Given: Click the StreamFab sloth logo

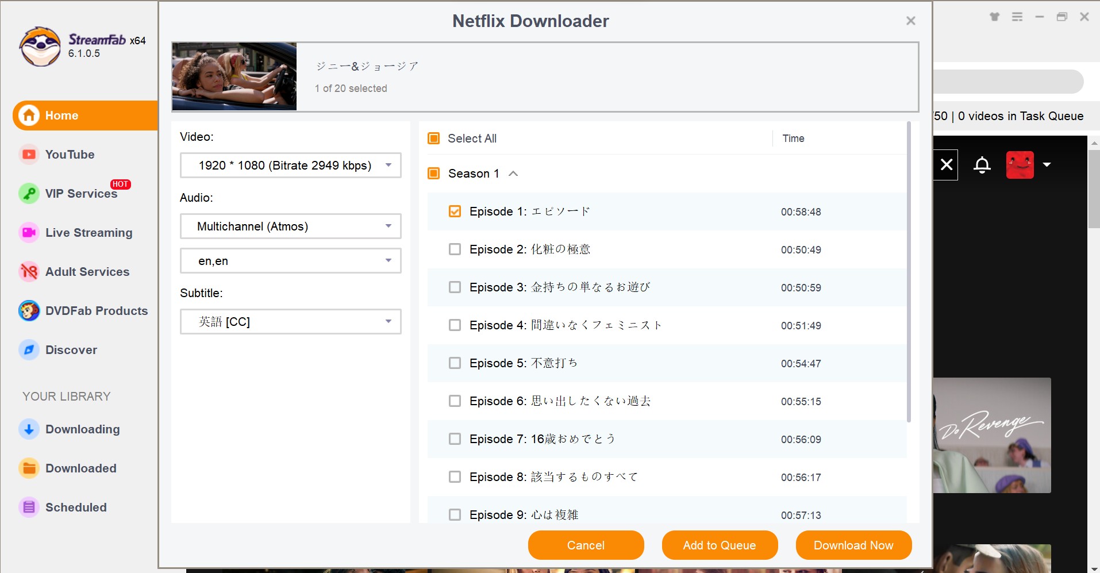Looking at the screenshot, I should [40, 47].
